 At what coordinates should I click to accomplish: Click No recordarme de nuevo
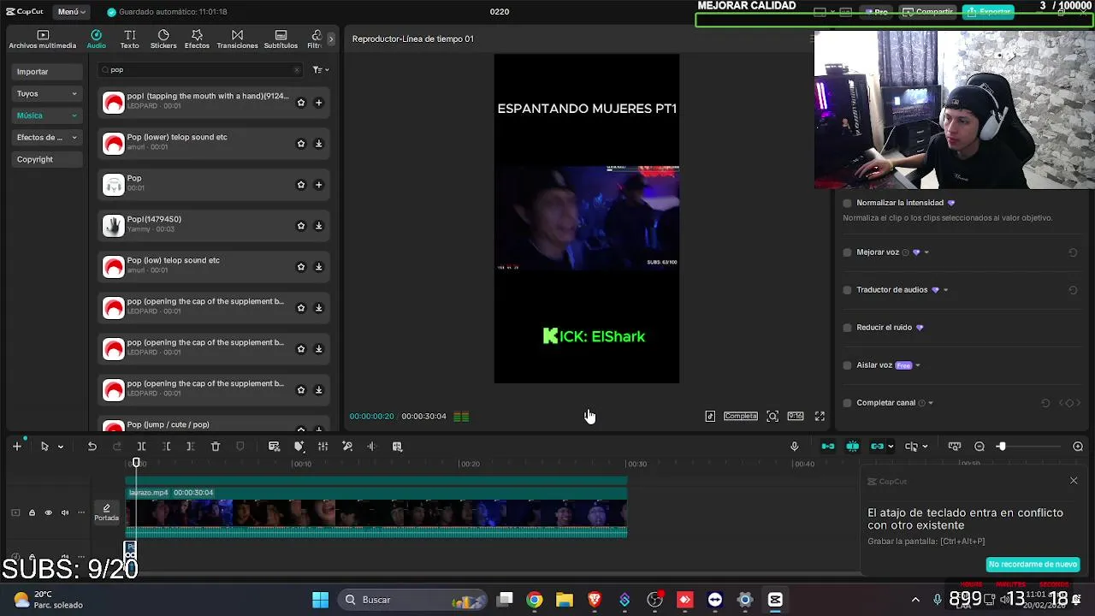[1033, 565]
